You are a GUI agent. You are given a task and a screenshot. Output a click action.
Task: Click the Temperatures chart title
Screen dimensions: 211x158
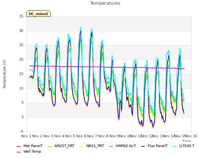pos(105,3)
